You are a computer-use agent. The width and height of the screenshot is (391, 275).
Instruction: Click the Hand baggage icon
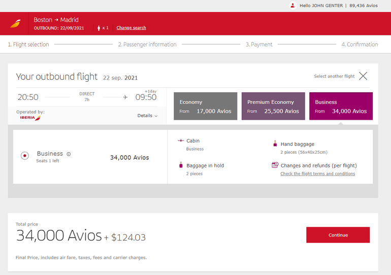275,144
